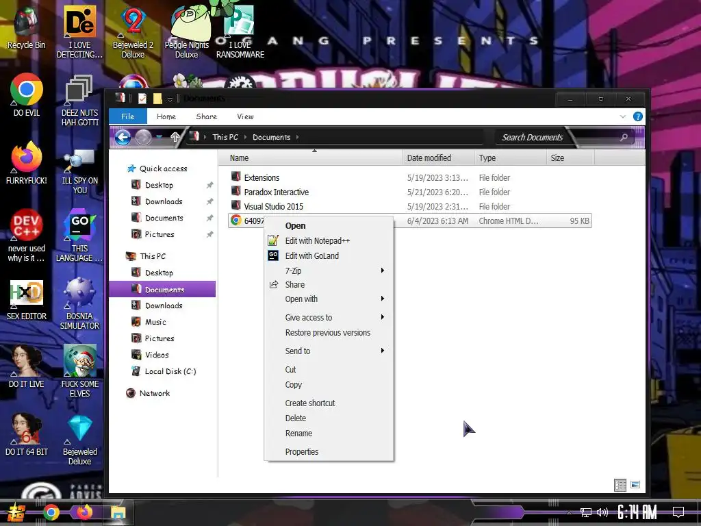Image resolution: width=701 pixels, height=526 pixels.
Task: Unpin Documents from Quick access
Action: [209, 218]
